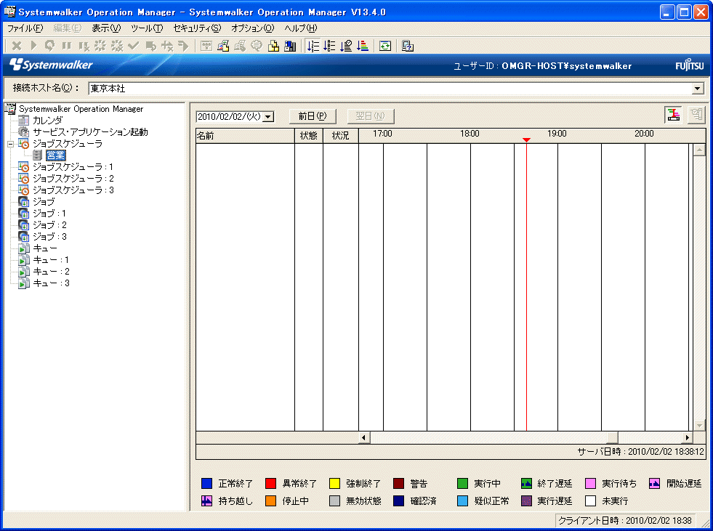Click the 状況 column header
Image resolution: width=713 pixels, height=531 pixels.
point(341,136)
